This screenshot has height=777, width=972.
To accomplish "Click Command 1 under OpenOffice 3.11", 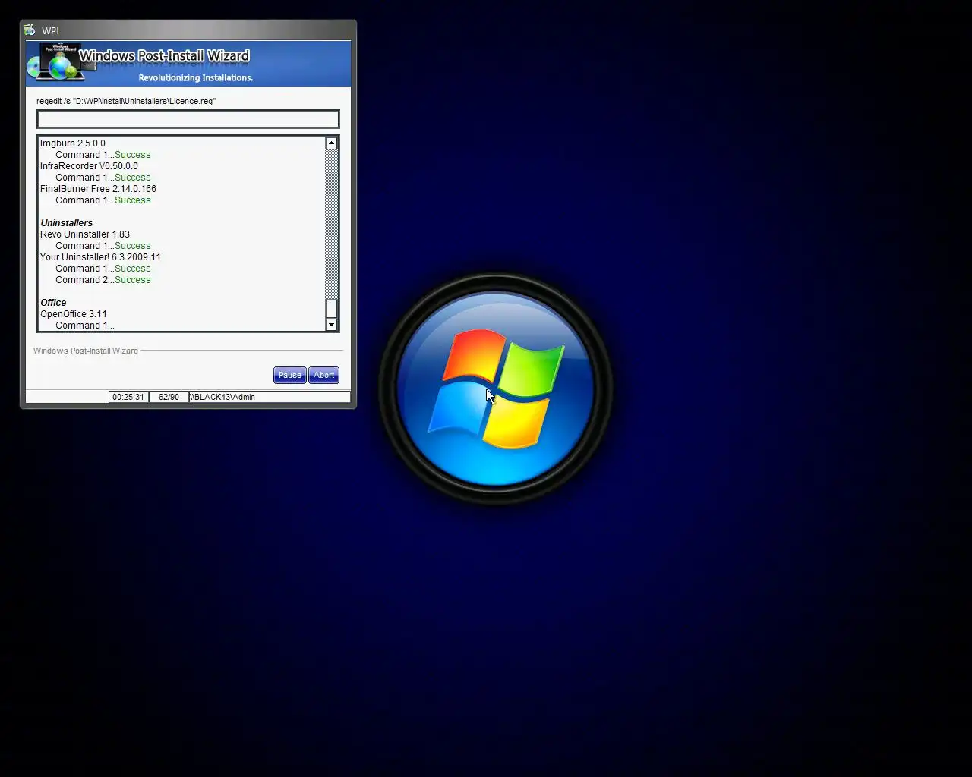I will [x=85, y=326].
